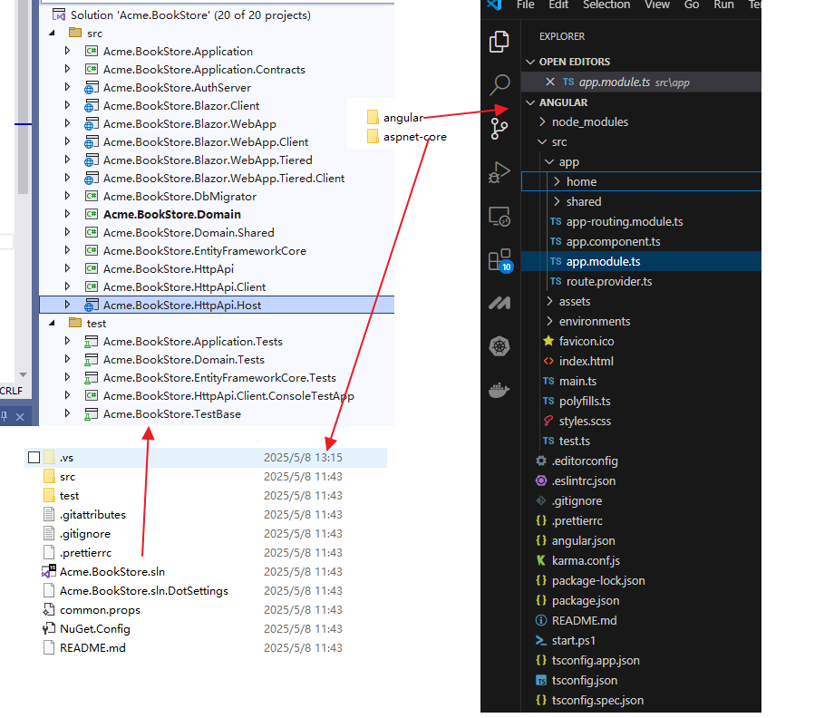The image size is (834, 718).
Task: Click the README.md info icon in VS Code
Action: (541, 620)
